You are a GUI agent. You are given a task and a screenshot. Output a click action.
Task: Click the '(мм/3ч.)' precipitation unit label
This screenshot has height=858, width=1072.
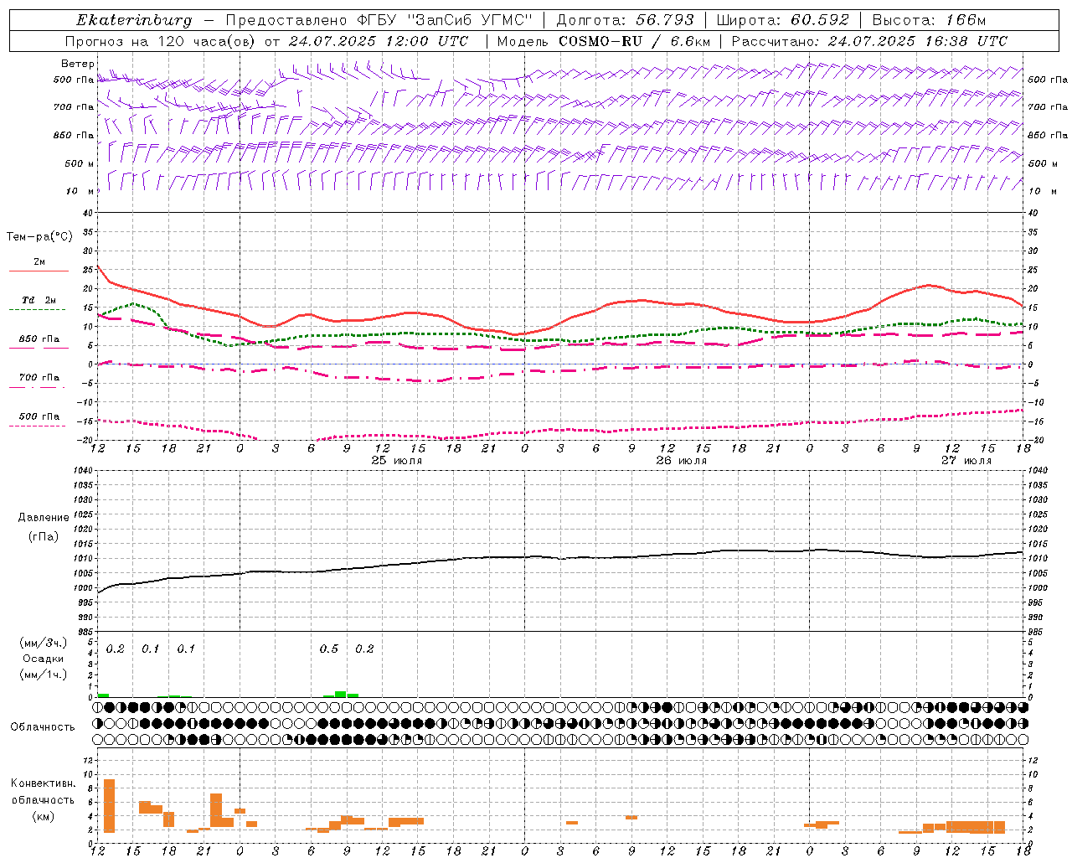click(x=42, y=643)
